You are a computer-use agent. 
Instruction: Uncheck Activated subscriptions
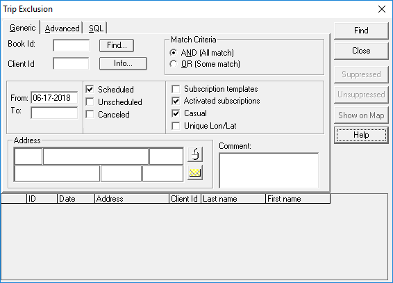[x=176, y=101]
